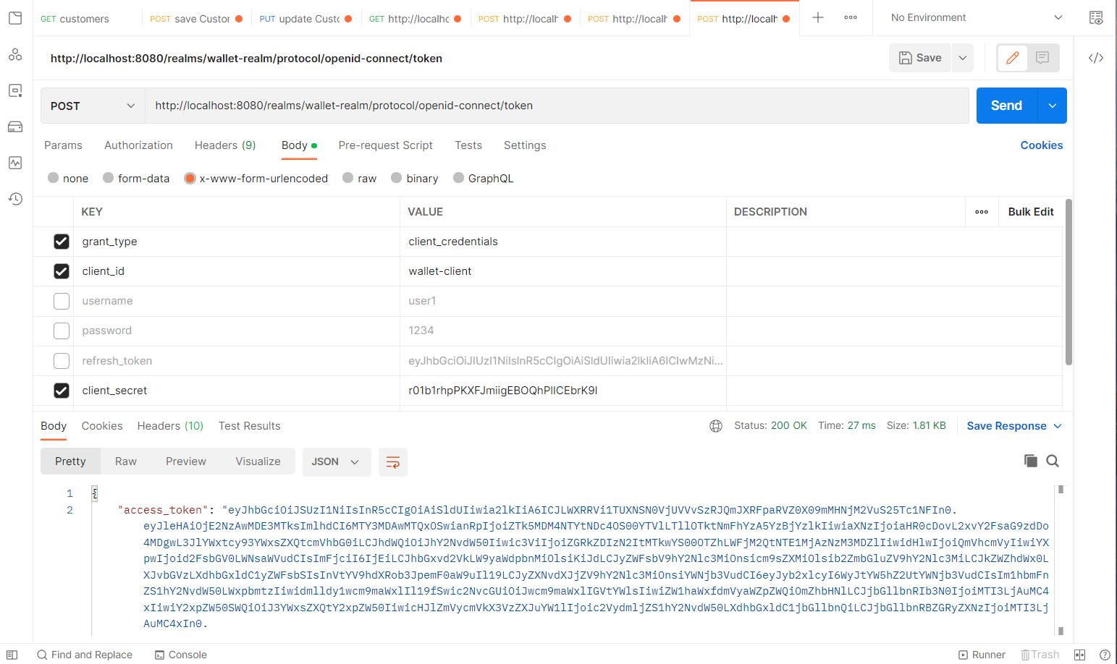Image resolution: width=1117 pixels, height=664 pixels.
Task: Open the Capture requests globe icon
Action: pyautogui.click(x=716, y=426)
